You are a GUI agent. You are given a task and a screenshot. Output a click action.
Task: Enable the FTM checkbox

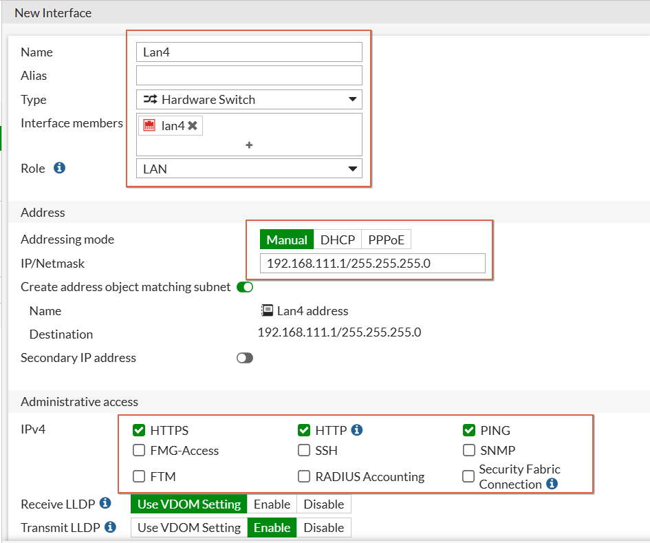click(x=139, y=476)
